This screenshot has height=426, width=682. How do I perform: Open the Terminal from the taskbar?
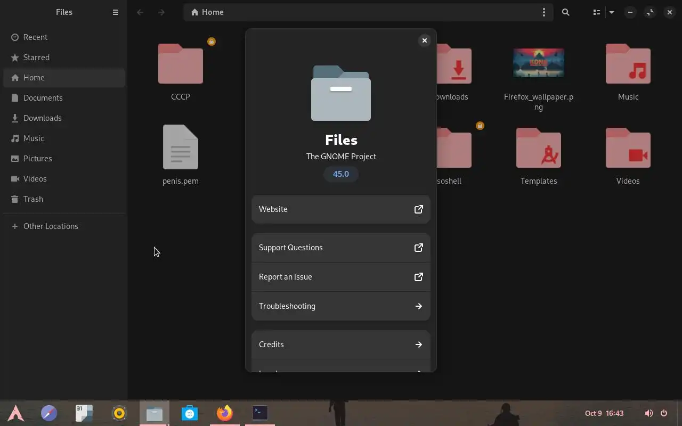point(260,413)
